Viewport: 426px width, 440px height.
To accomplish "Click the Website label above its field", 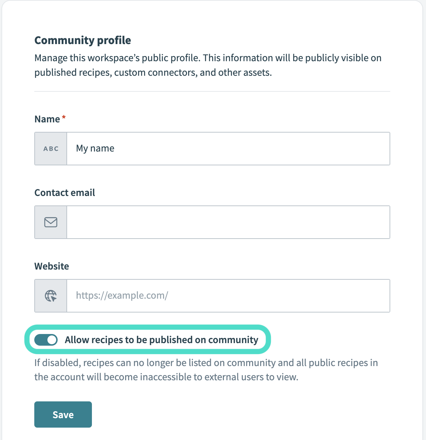I will tap(51, 266).
